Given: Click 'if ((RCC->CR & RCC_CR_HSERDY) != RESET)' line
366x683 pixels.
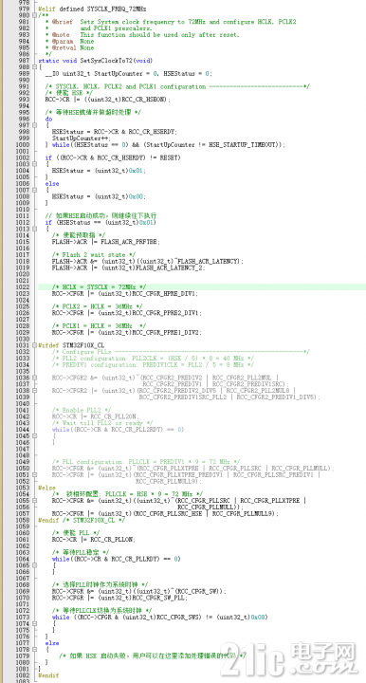Looking at the screenshot, I should (x=113, y=157).
